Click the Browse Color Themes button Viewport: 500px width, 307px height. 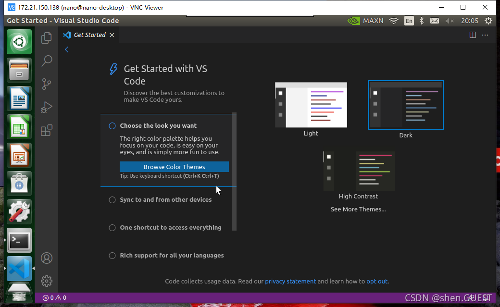174,167
